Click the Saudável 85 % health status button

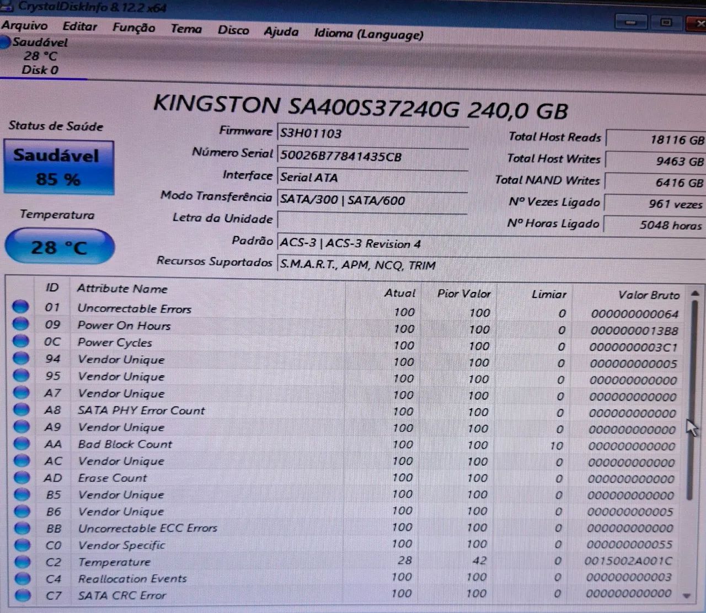click(x=58, y=167)
